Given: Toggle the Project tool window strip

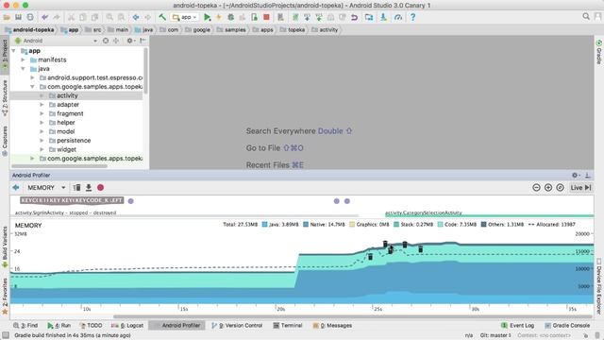Looking at the screenshot, I should [x=5, y=54].
